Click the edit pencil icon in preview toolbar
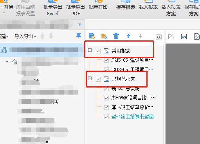Screen dimensions: 200x144 click(171, 36)
